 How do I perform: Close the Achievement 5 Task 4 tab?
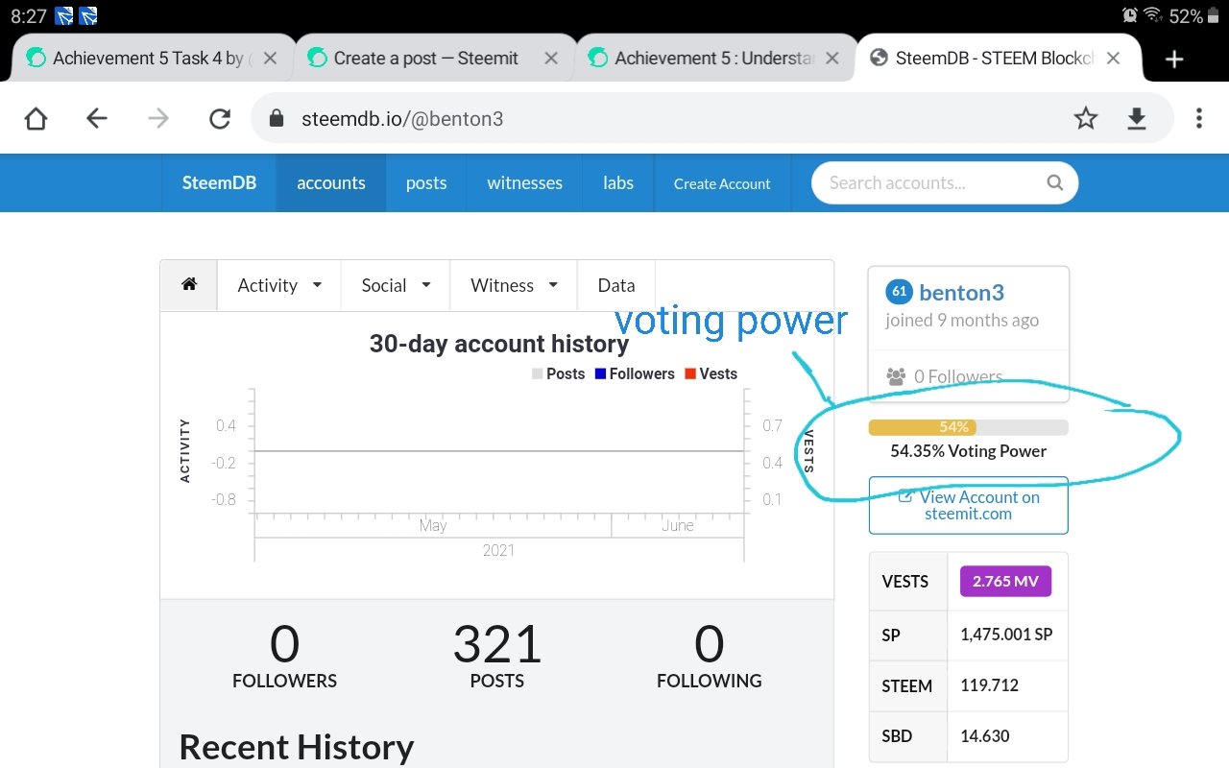coord(270,59)
